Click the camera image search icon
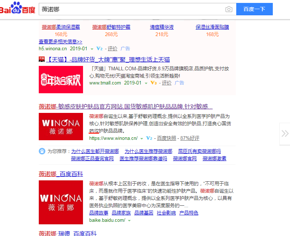The image size is (290, 236). pyautogui.click(x=229, y=9)
